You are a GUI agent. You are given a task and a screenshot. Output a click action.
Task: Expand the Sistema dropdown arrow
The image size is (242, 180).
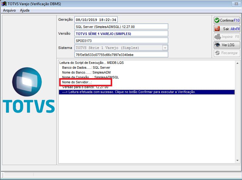165,48
